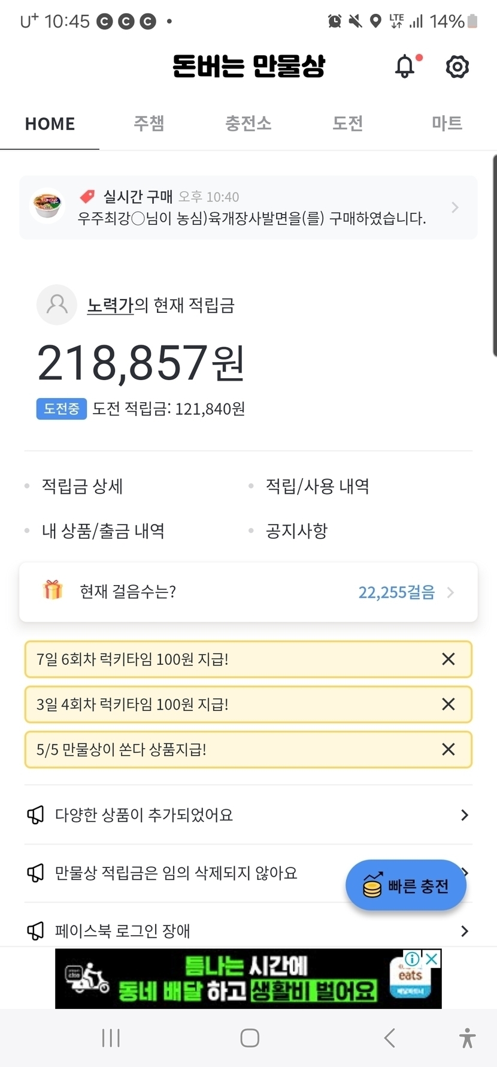Tap the profile avatar icon

[57, 305]
